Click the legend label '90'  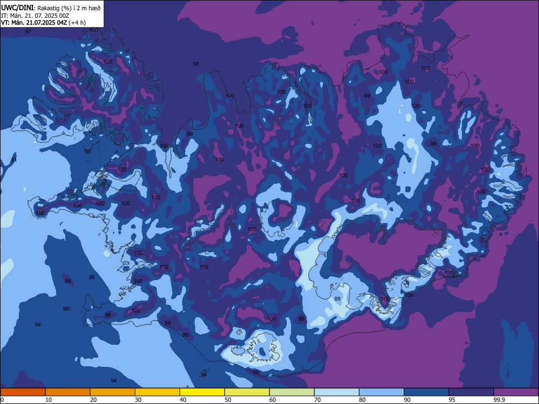click(407, 400)
